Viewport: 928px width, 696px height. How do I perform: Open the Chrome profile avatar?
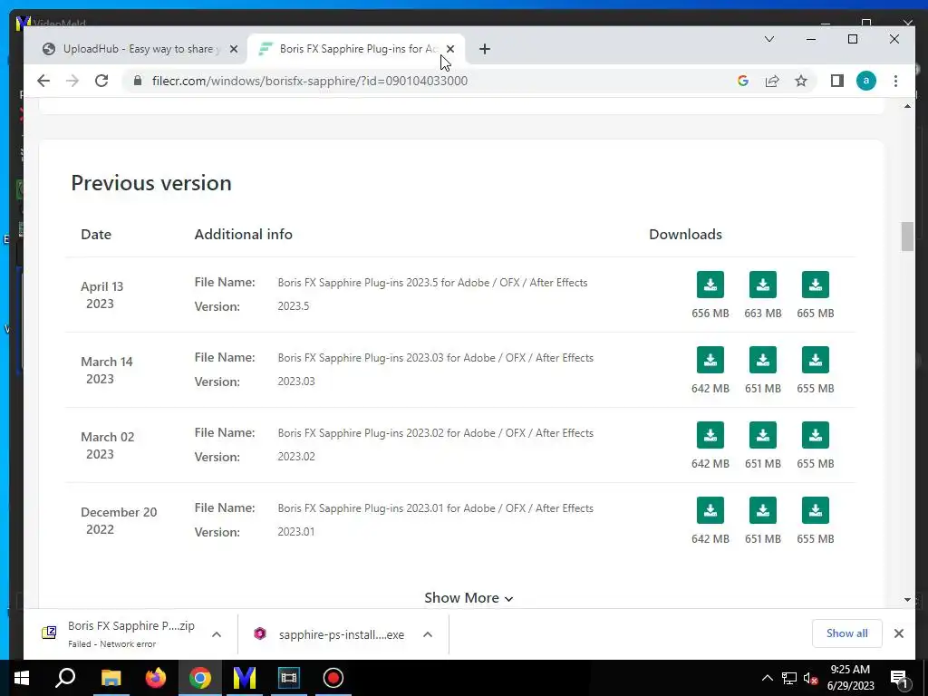865,81
